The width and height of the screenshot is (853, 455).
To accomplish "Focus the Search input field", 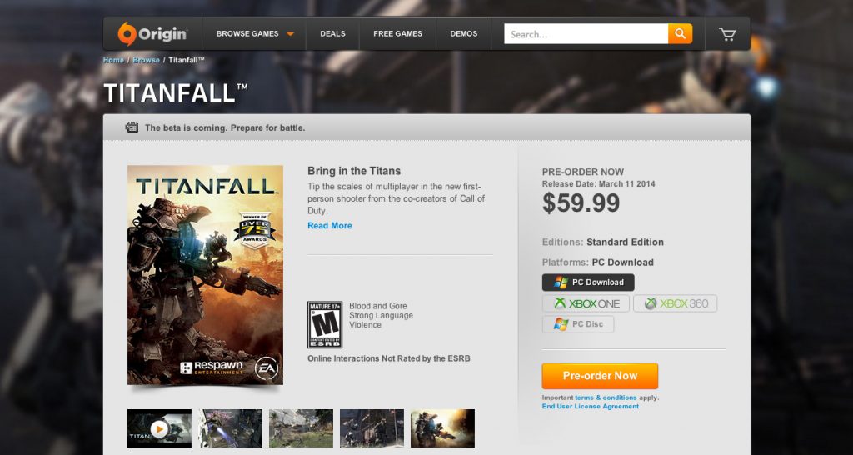I will [586, 34].
